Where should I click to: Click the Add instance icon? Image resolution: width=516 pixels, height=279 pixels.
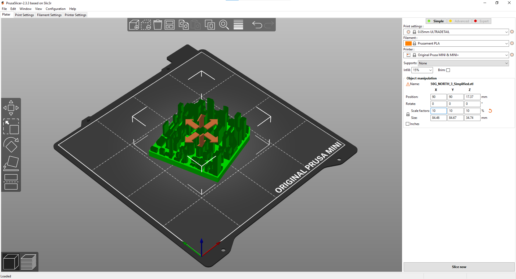click(x=210, y=25)
